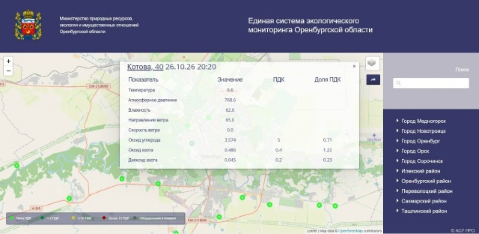
Task: Close the Котова, 40 popup
Action: [x=354, y=66]
